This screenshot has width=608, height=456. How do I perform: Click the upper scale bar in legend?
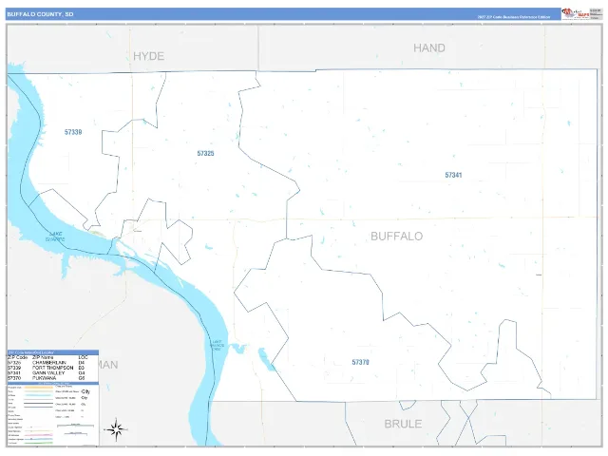tap(76, 426)
